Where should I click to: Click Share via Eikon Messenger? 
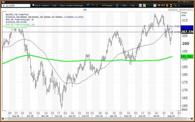pos(72,5)
